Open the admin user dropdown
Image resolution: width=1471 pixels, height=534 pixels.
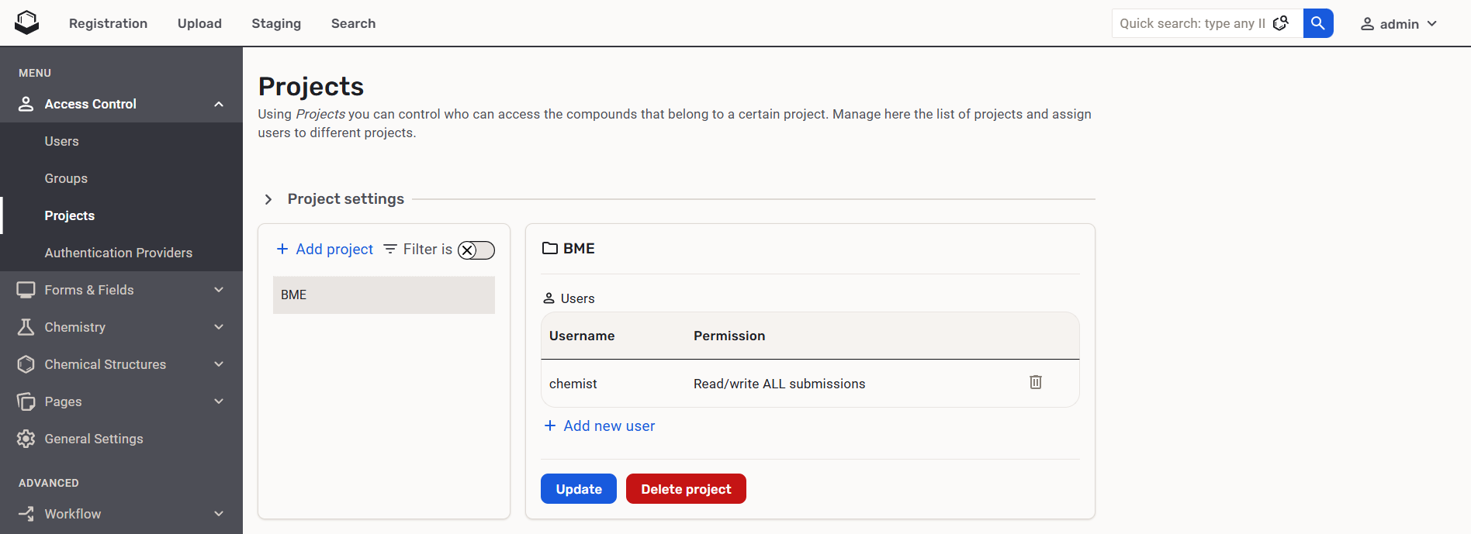(x=1399, y=24)
